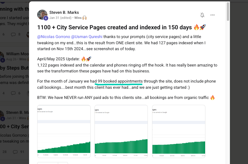Click the comment icon beside count 6

pos(13,93)
